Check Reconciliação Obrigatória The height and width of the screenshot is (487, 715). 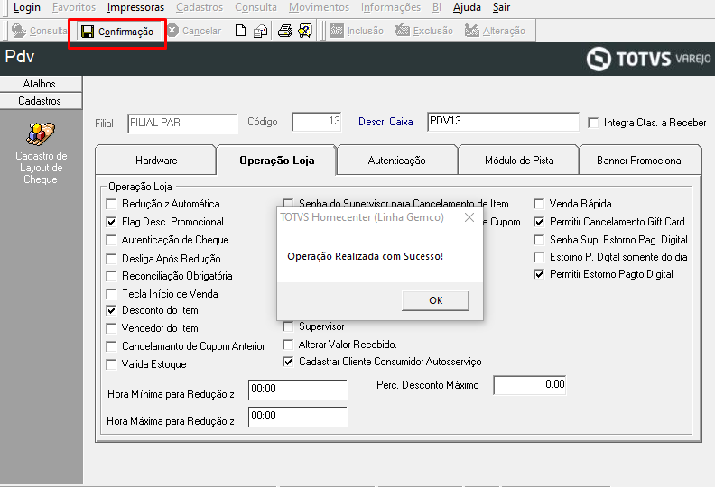coord(111,276)
